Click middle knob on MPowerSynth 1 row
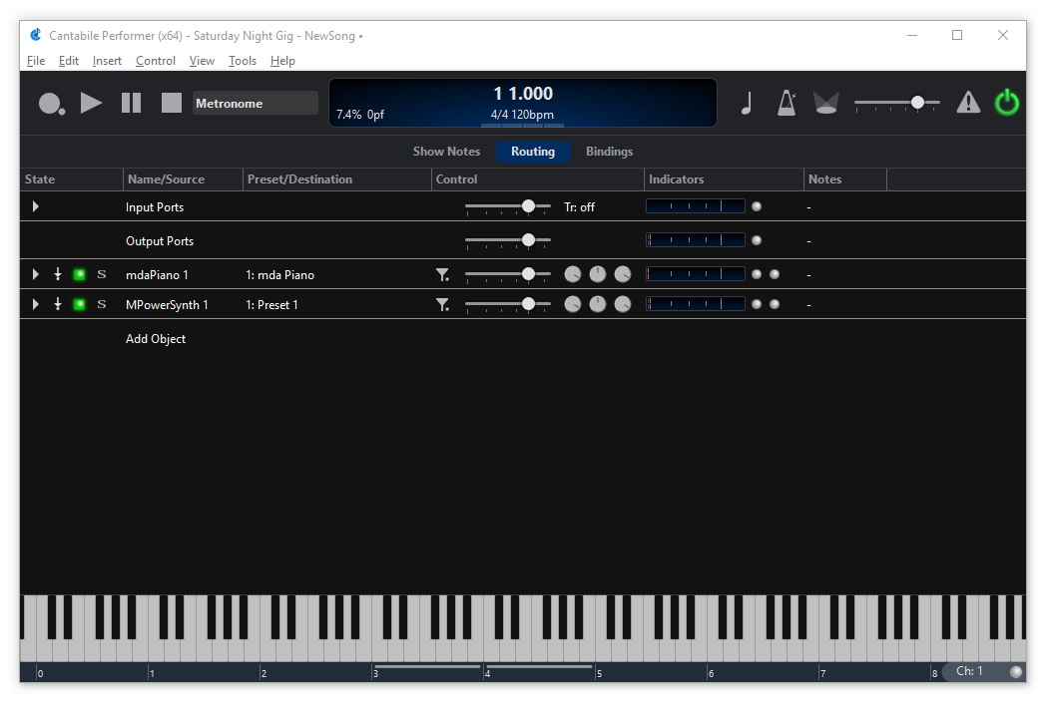 tap(597, 304)
